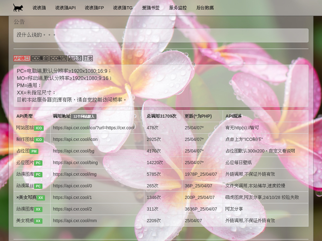Click the PC badge beside 动漫黑丝

point(38,186)
